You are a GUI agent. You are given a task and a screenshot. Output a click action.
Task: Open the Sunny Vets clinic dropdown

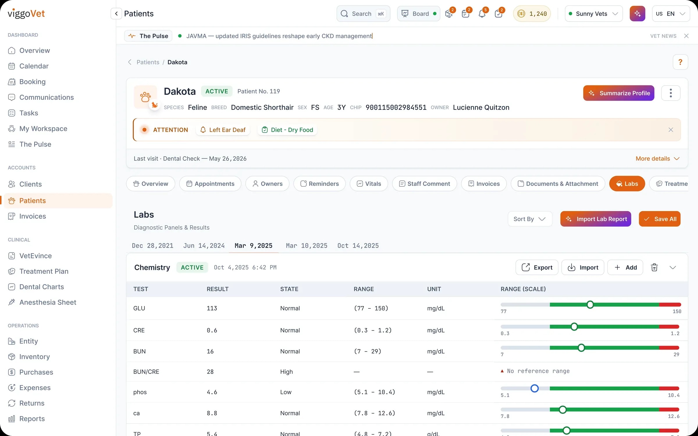tap(594, 14)
